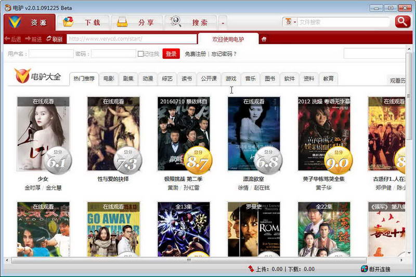Open the 观看历史 viewing history button
Viewport: 416px width, 277px height.
point(396,81)
